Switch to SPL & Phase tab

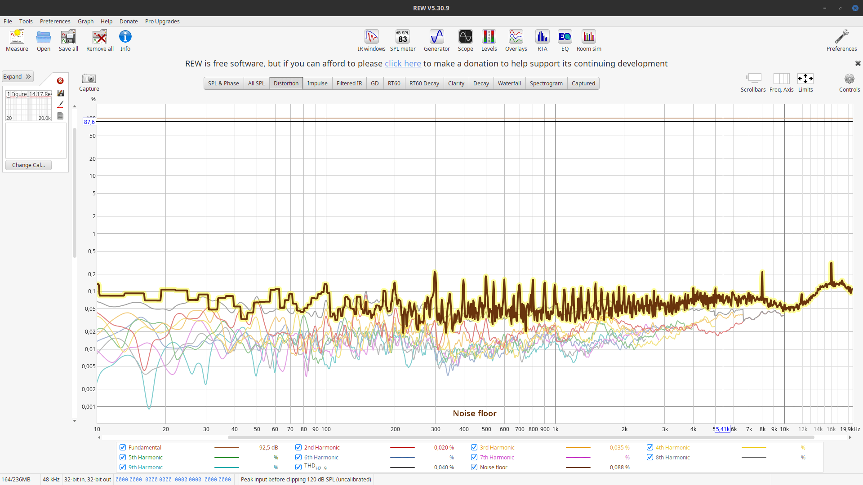coord(223,83)
